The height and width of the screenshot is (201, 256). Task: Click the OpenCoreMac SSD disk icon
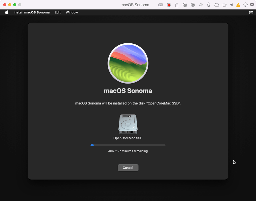coord(128,124)
